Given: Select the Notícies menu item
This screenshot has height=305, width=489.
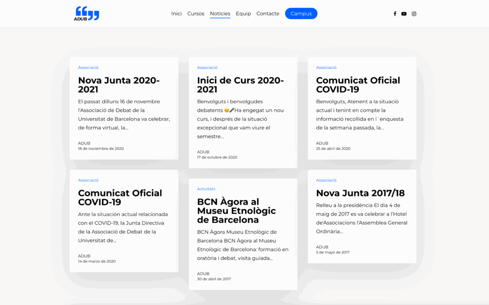Looking at the screenshot, I should click(x=220, y=13).
